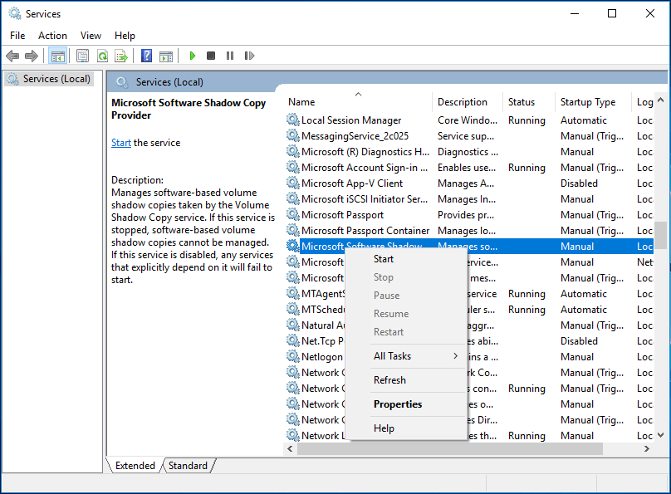Image resolution: width=671 pixels, height=494 pixels.
Task: Click the Start the service link
Action: coord(121,143)
